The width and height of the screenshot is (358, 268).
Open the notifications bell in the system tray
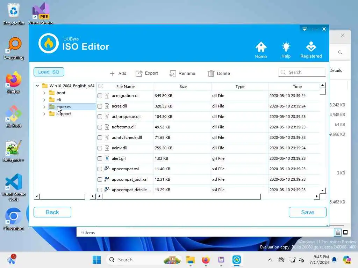334,260
